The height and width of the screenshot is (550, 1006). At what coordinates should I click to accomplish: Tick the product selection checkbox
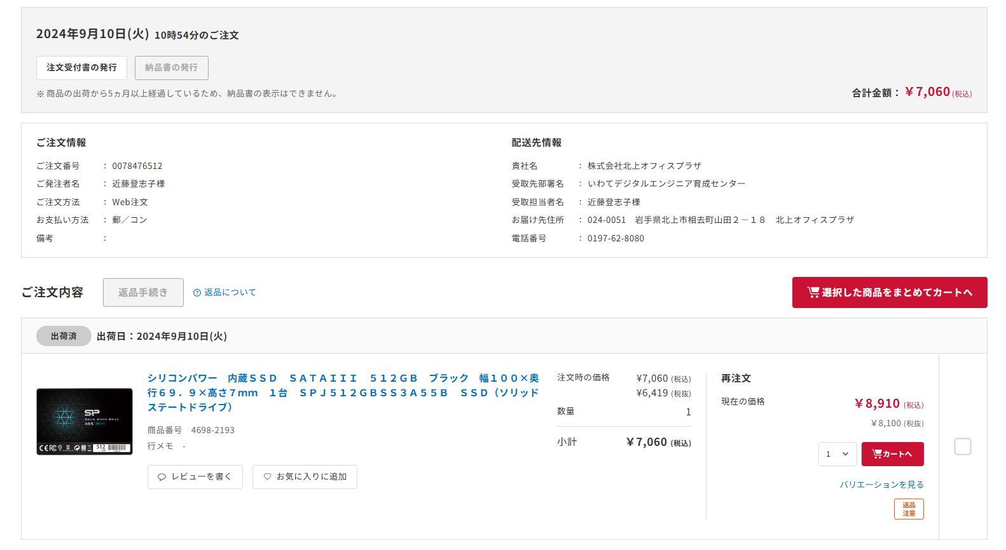click(x=962, y=446)
